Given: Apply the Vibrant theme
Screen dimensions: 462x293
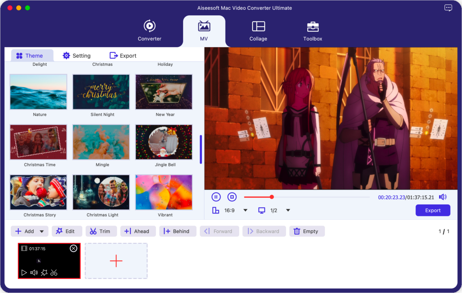Looking at the screenshot, I should point(164,192).
